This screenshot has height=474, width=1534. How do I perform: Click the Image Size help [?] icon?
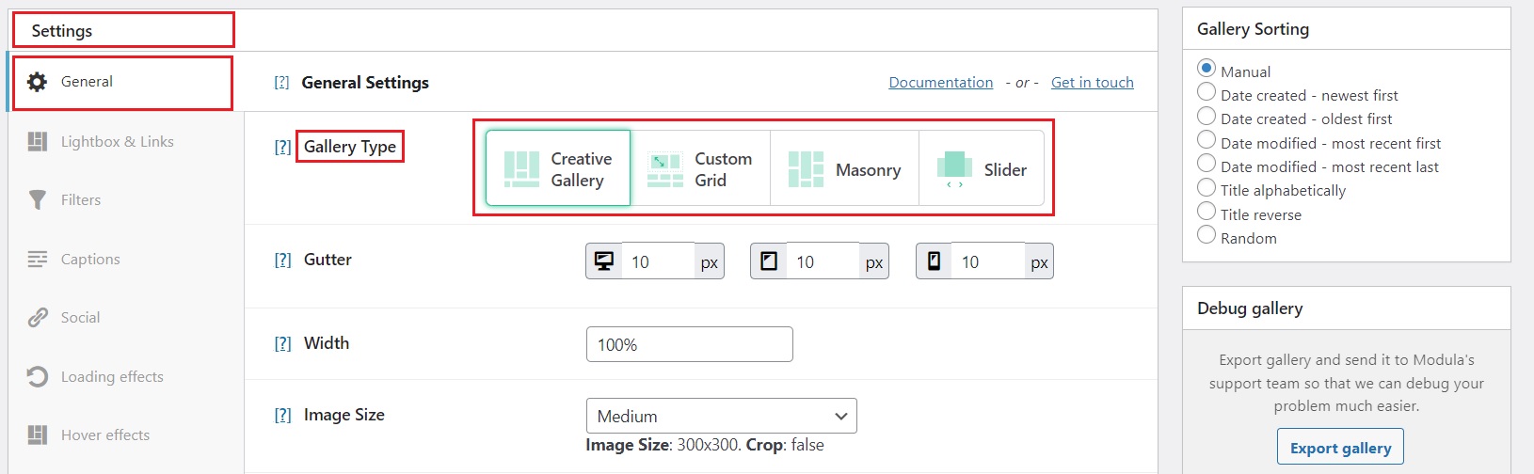[282, 416]
